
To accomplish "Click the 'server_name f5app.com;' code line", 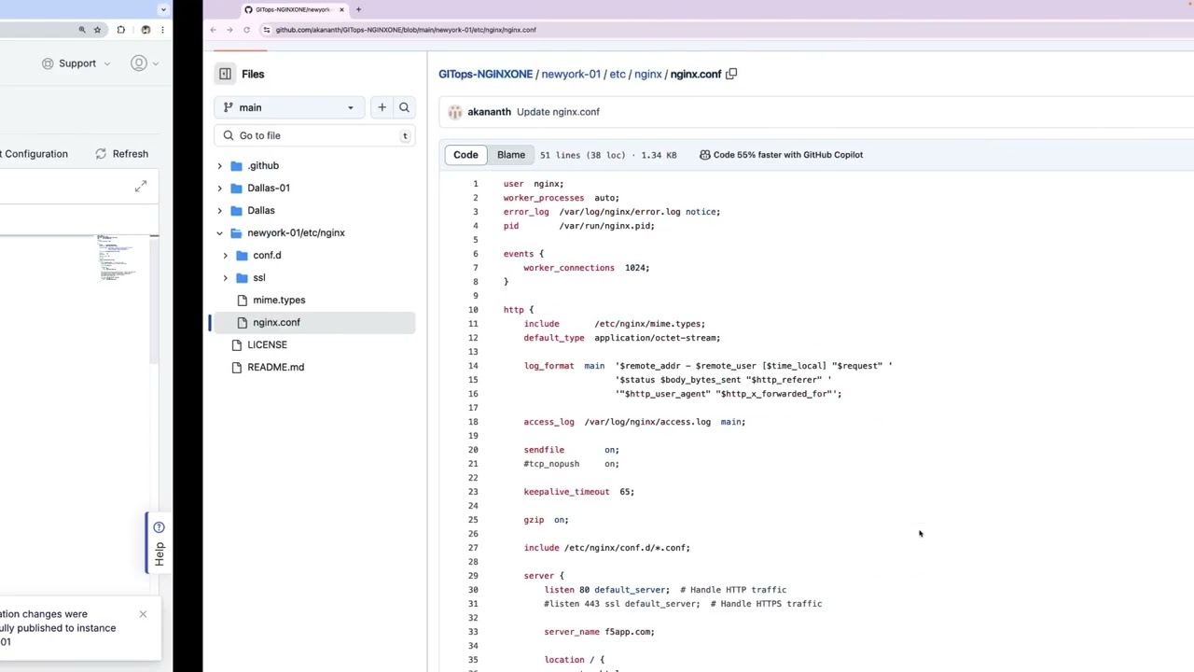I will pos(599,632).
